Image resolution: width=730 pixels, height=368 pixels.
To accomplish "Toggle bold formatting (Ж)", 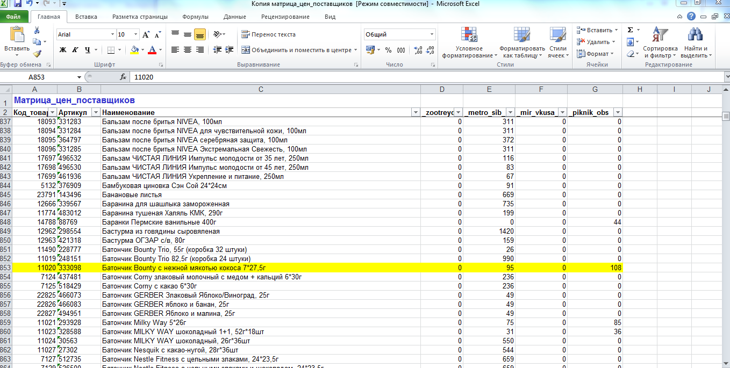I will 63,50.
